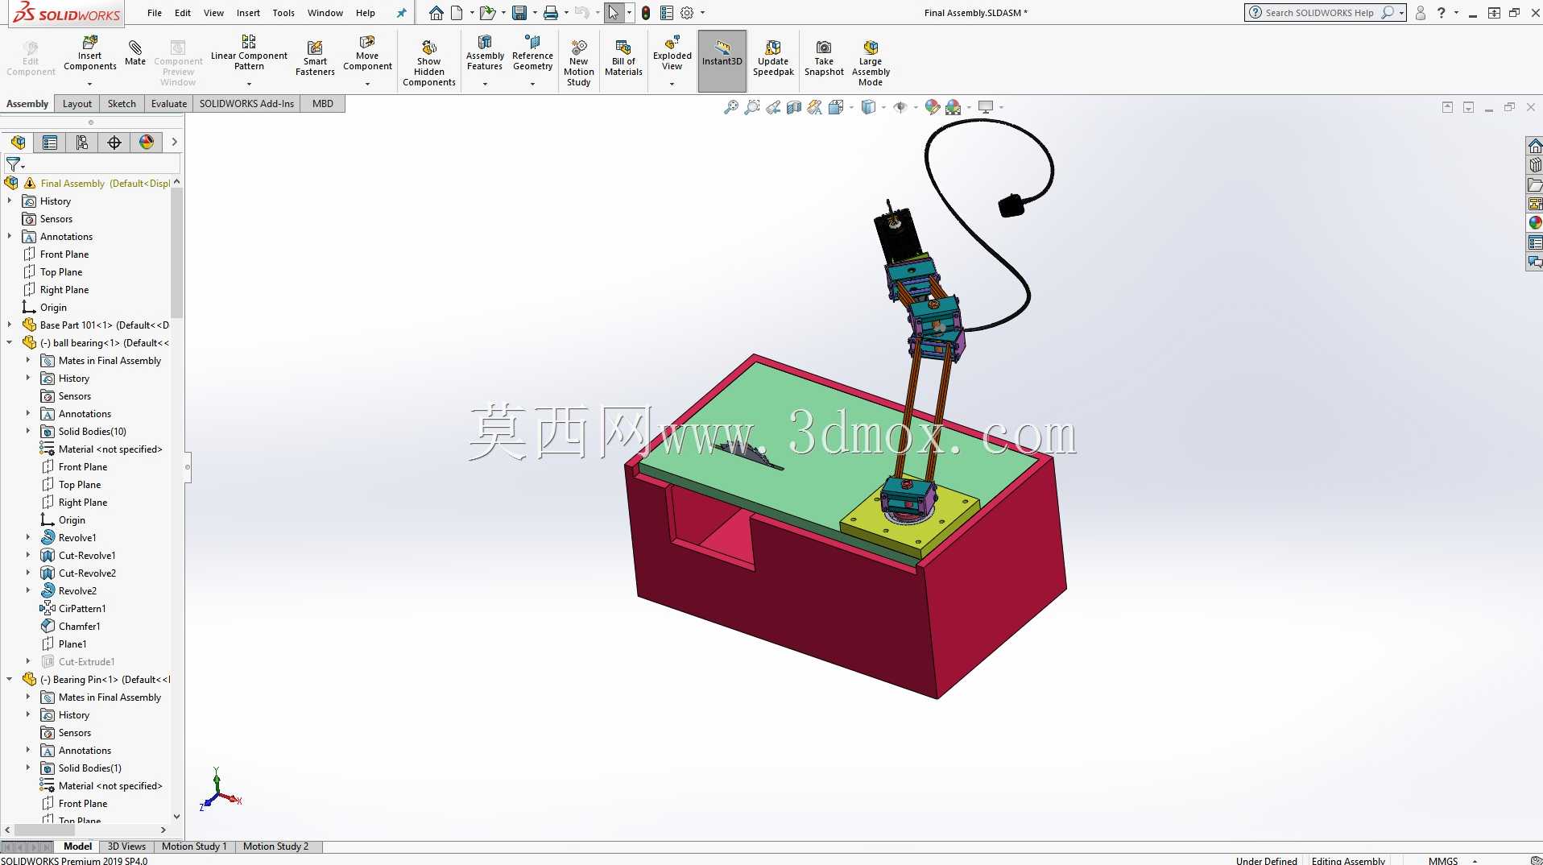The image size is (1543, 865).
Task: Click Zoom to Area icon
Action: point(752,107)
